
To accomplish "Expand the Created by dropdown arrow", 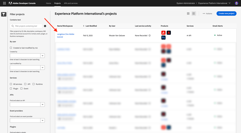I will pos(42,56).
